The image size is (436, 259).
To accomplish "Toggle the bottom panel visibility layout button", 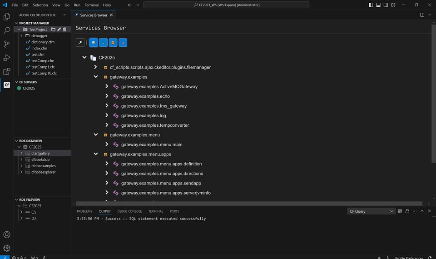I will 378,5.
